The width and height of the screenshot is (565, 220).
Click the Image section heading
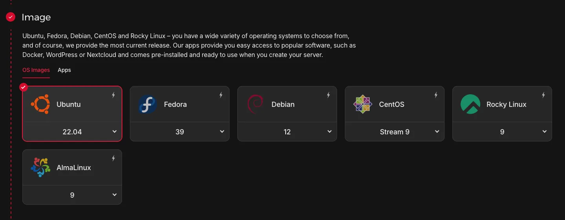click(x=36, y=17)
